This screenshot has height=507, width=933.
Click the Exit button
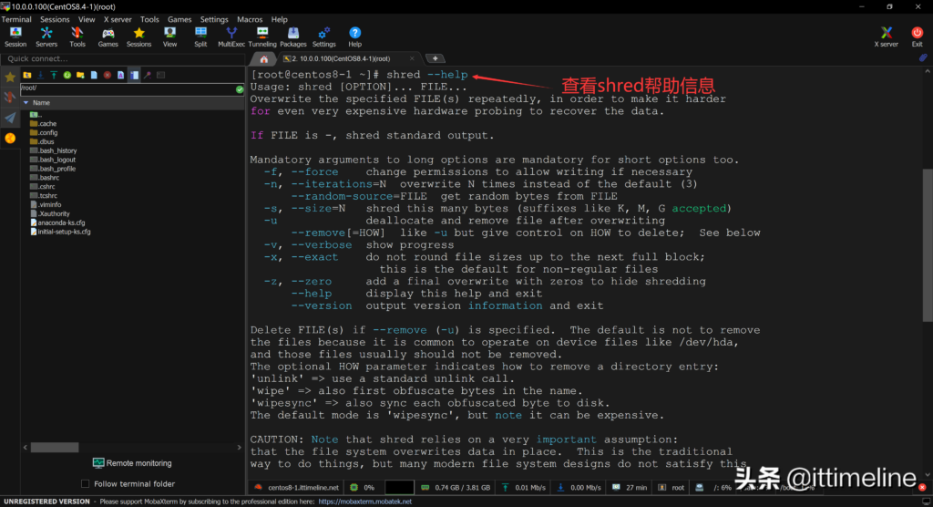coord(917,34)
